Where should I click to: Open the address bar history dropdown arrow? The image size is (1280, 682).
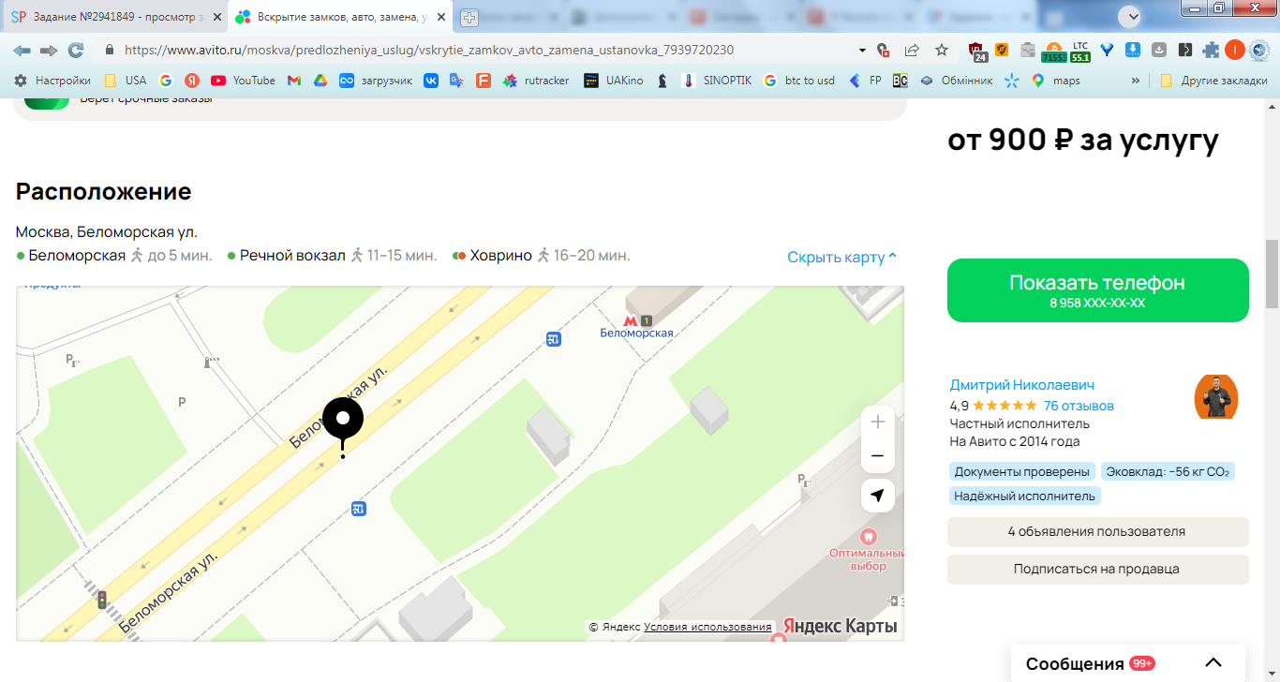(x=862, y=51)
